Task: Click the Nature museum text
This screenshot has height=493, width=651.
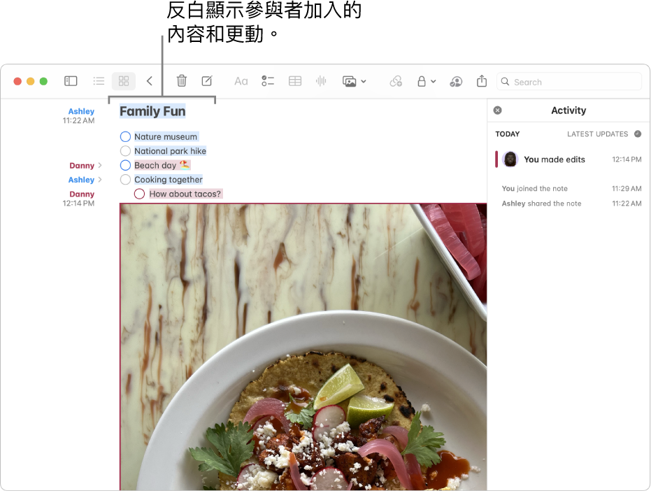Action: point(166,136)
